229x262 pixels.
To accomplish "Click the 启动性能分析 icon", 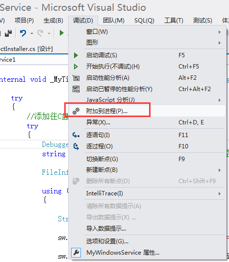I will (x=76, y=78).
